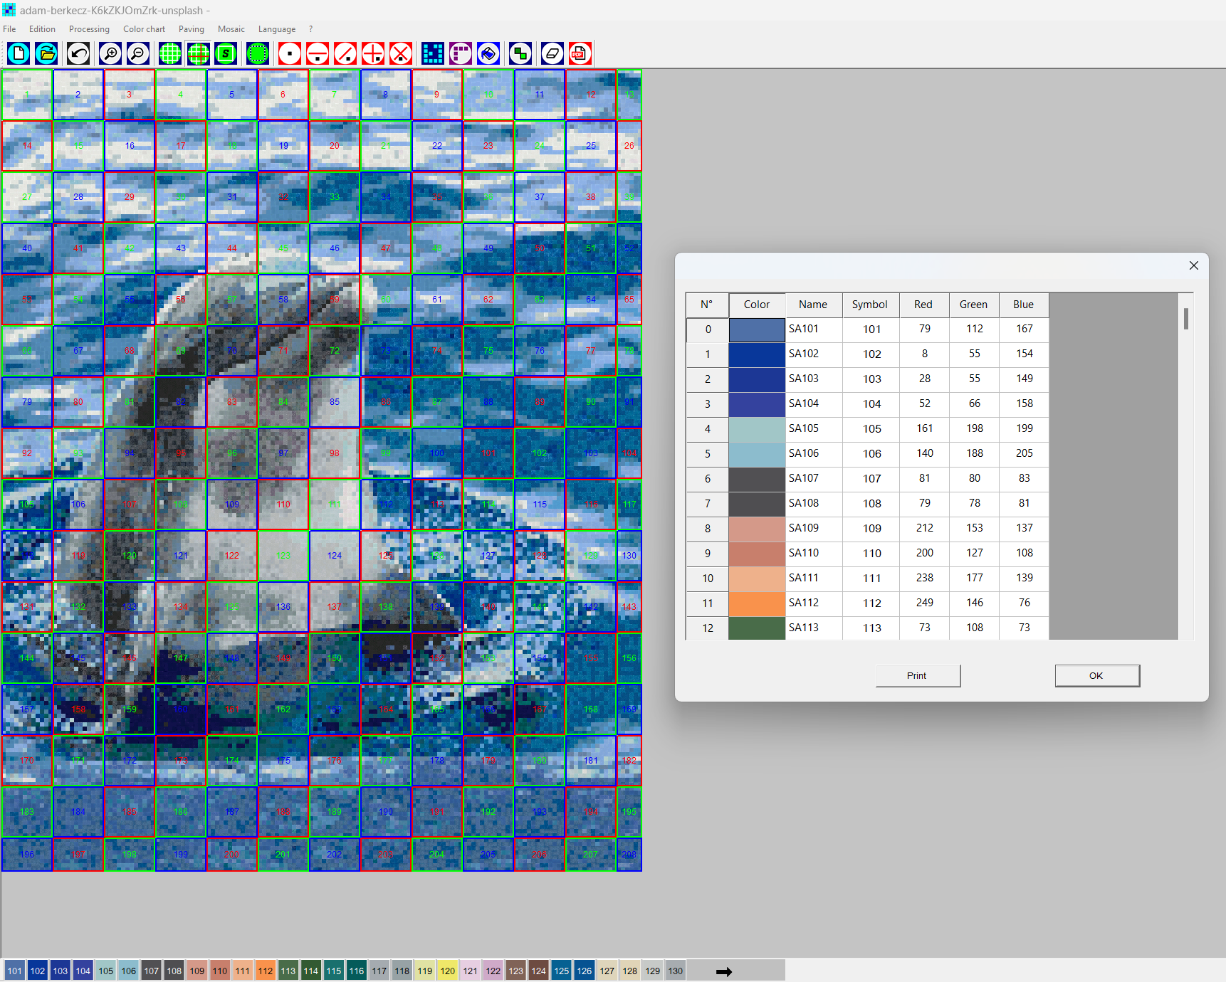Screen dimensions: 1226x982
Task: Open the Processing menu
Action: click(x=89, y=29)
